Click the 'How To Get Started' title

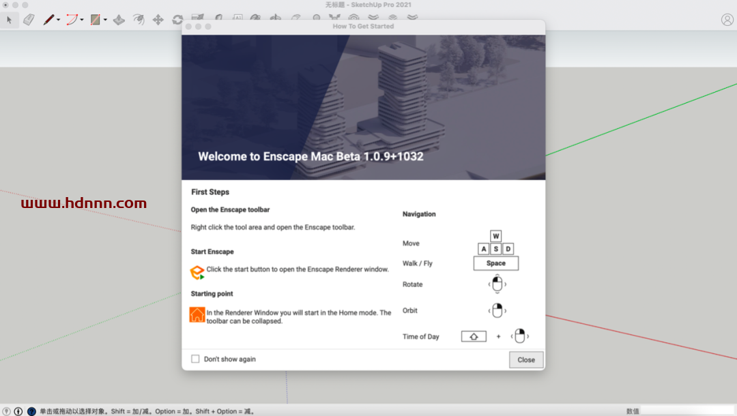[x=363, y=27]
